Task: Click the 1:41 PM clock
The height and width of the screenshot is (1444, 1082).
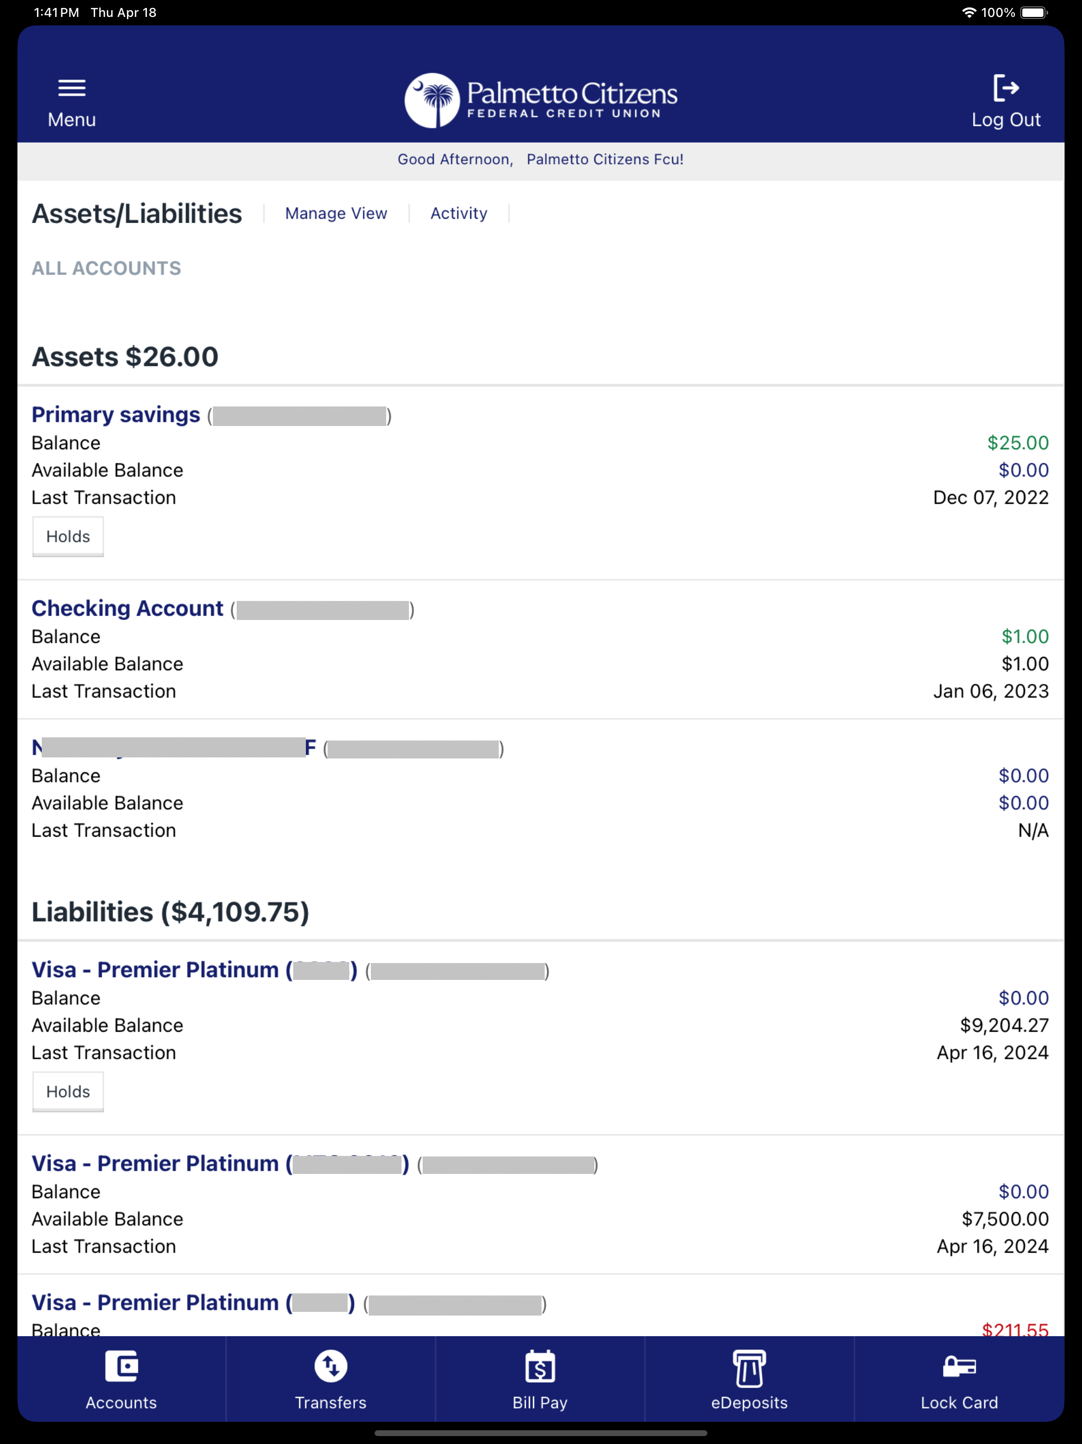Action: point(56,12)
